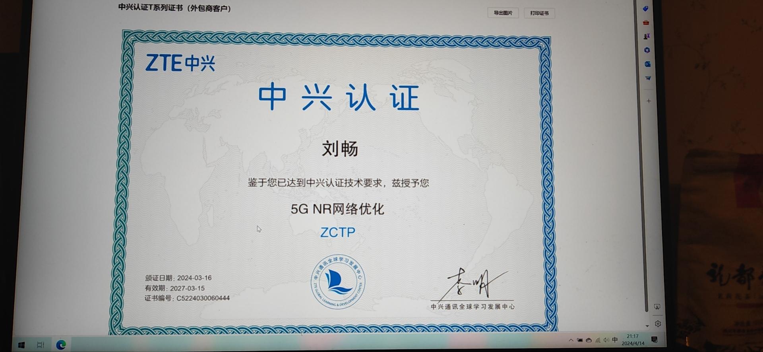Click the screenshot scissors icon in sidebar
The image size is (763, 352).
point(657,307)
